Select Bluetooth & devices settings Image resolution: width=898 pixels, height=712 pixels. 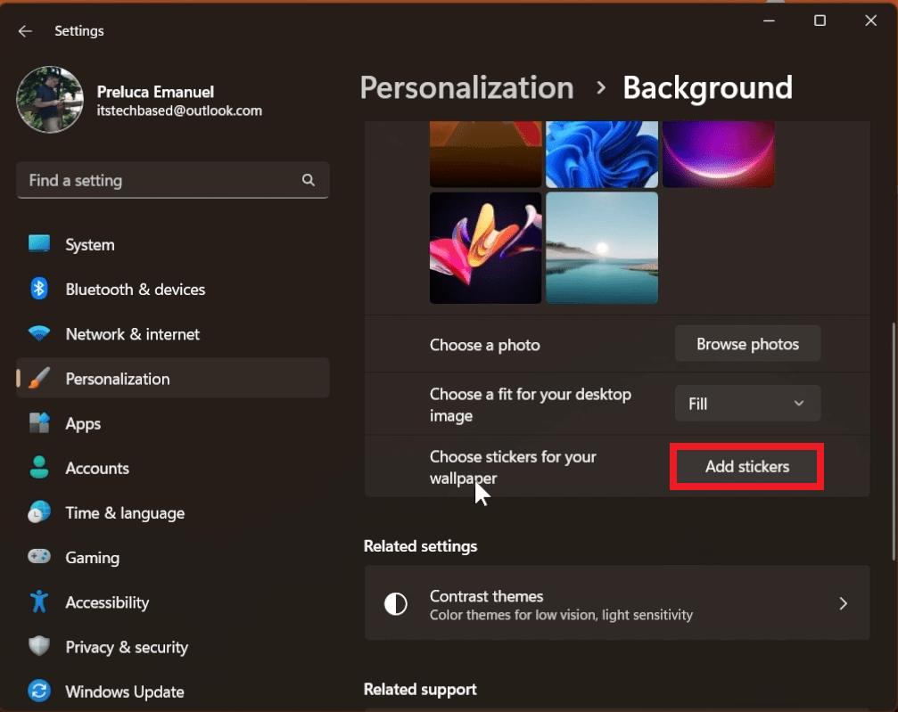(x=136, y=289)
